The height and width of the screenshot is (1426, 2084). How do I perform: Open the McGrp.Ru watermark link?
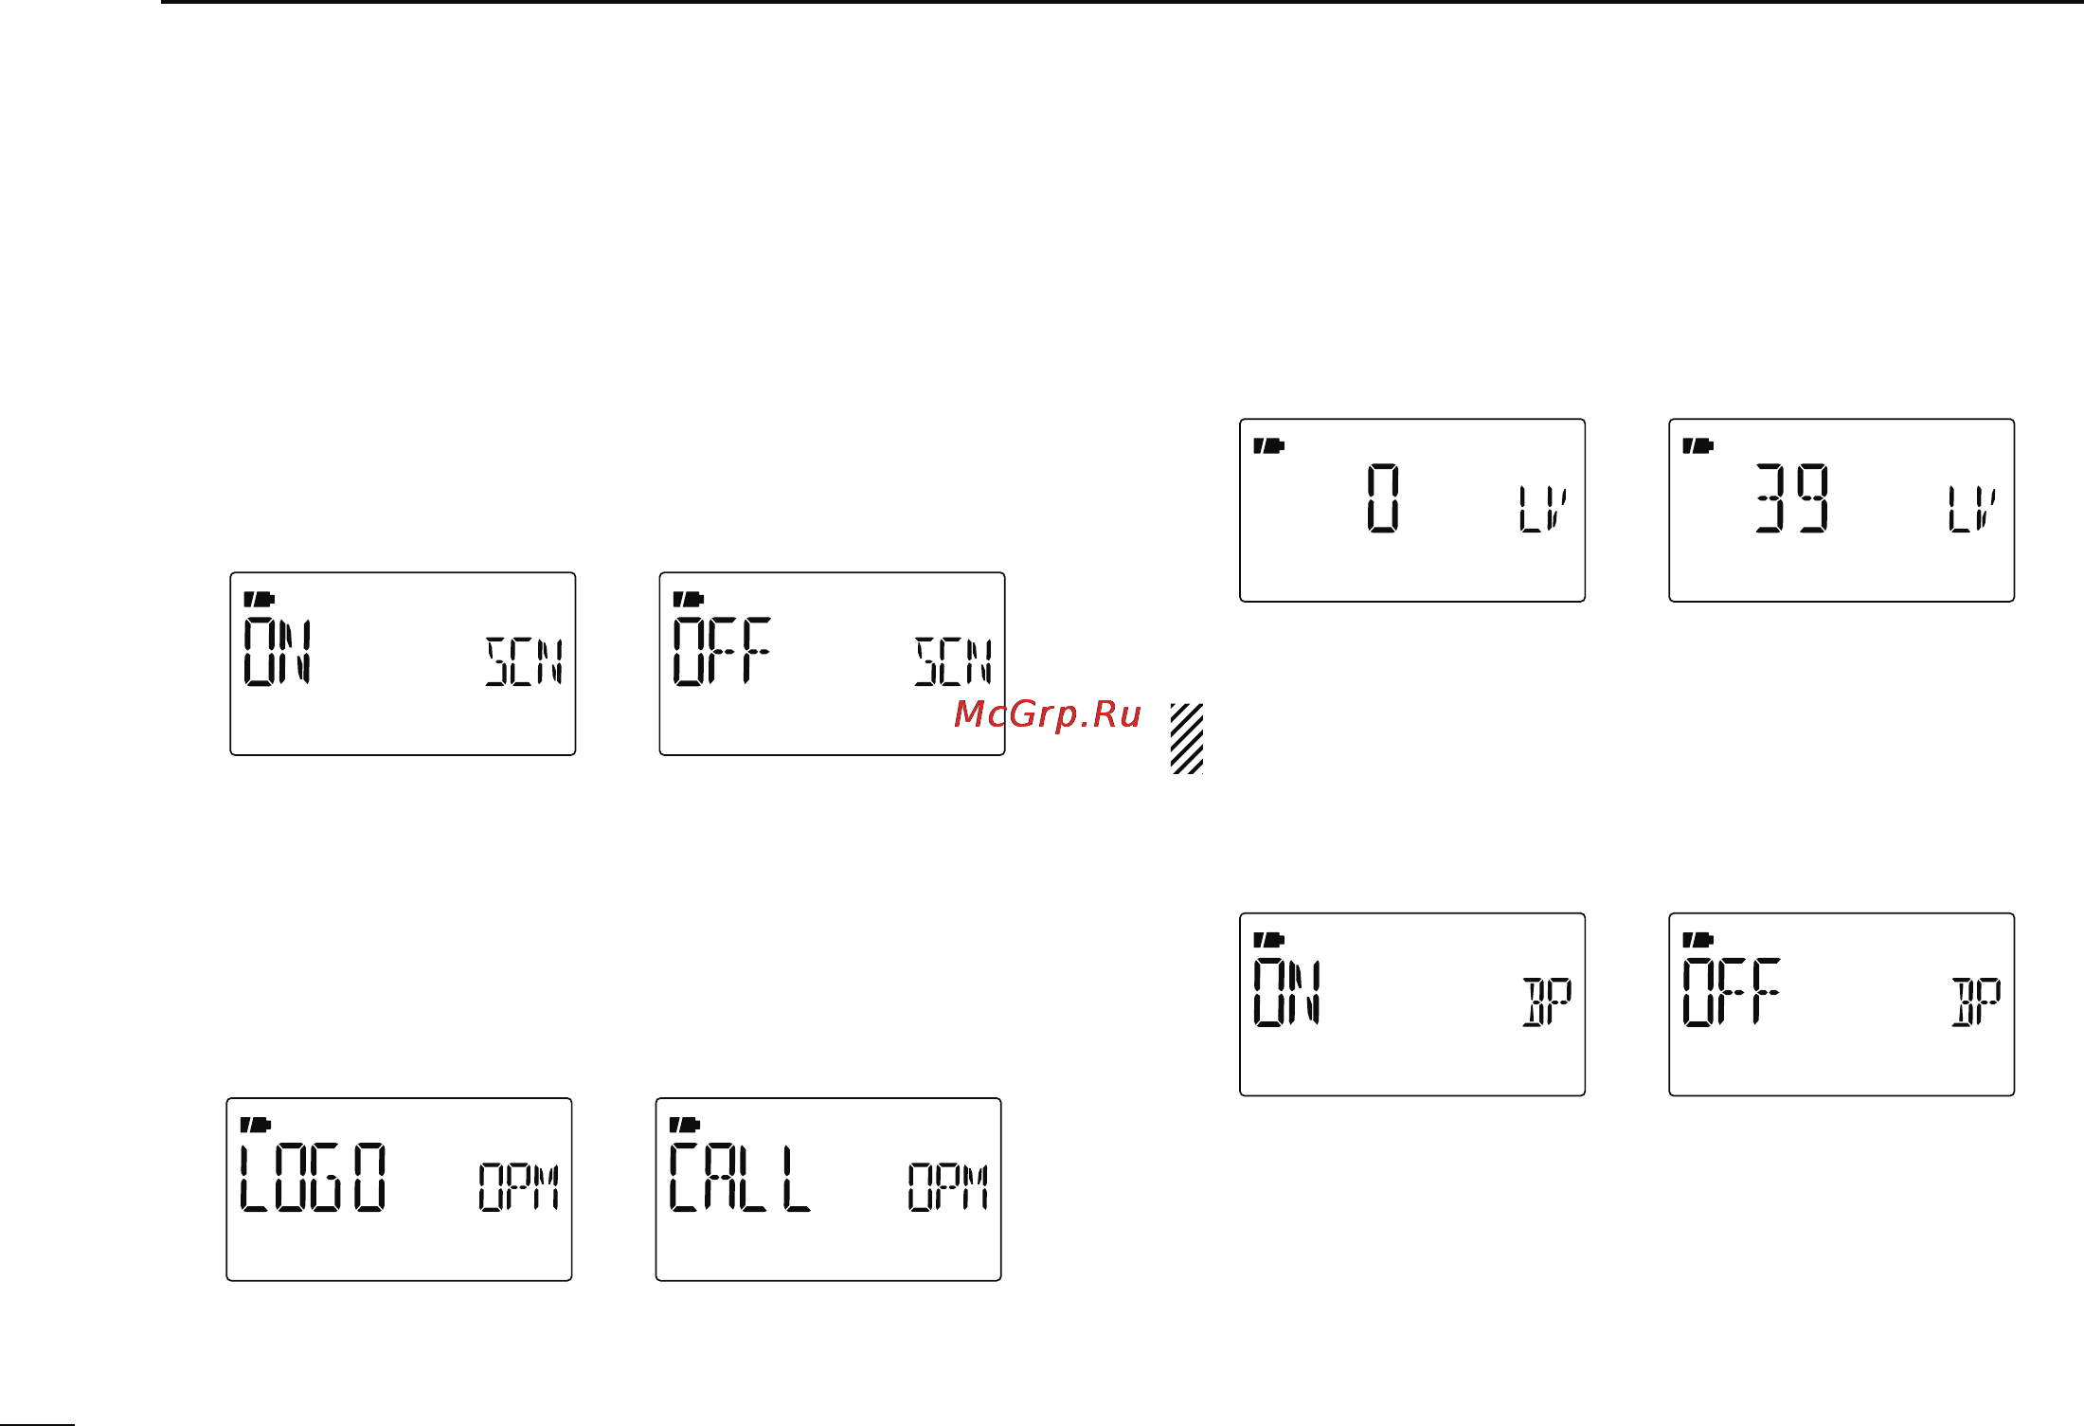1048,714
